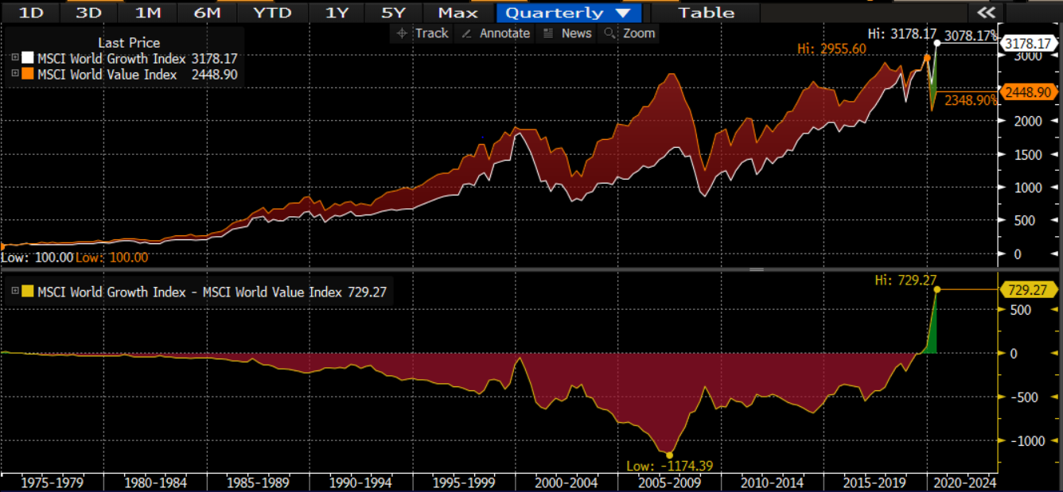Click the Hi: 2955.60 label
Screen dimensions: 1063x492
click(831, 49)
